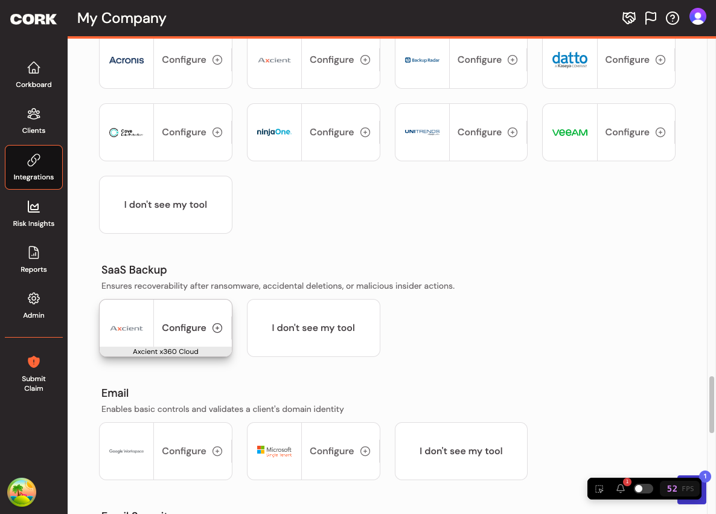The height and width of the screenshot is (514, 716).
Task: Click the CORK logo
Action: pos(33,19)
